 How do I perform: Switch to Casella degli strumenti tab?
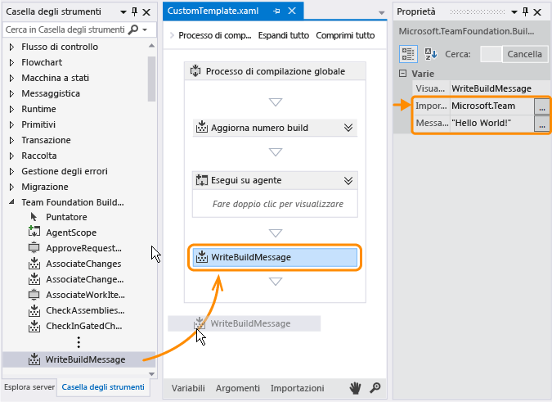click(103, 386)
